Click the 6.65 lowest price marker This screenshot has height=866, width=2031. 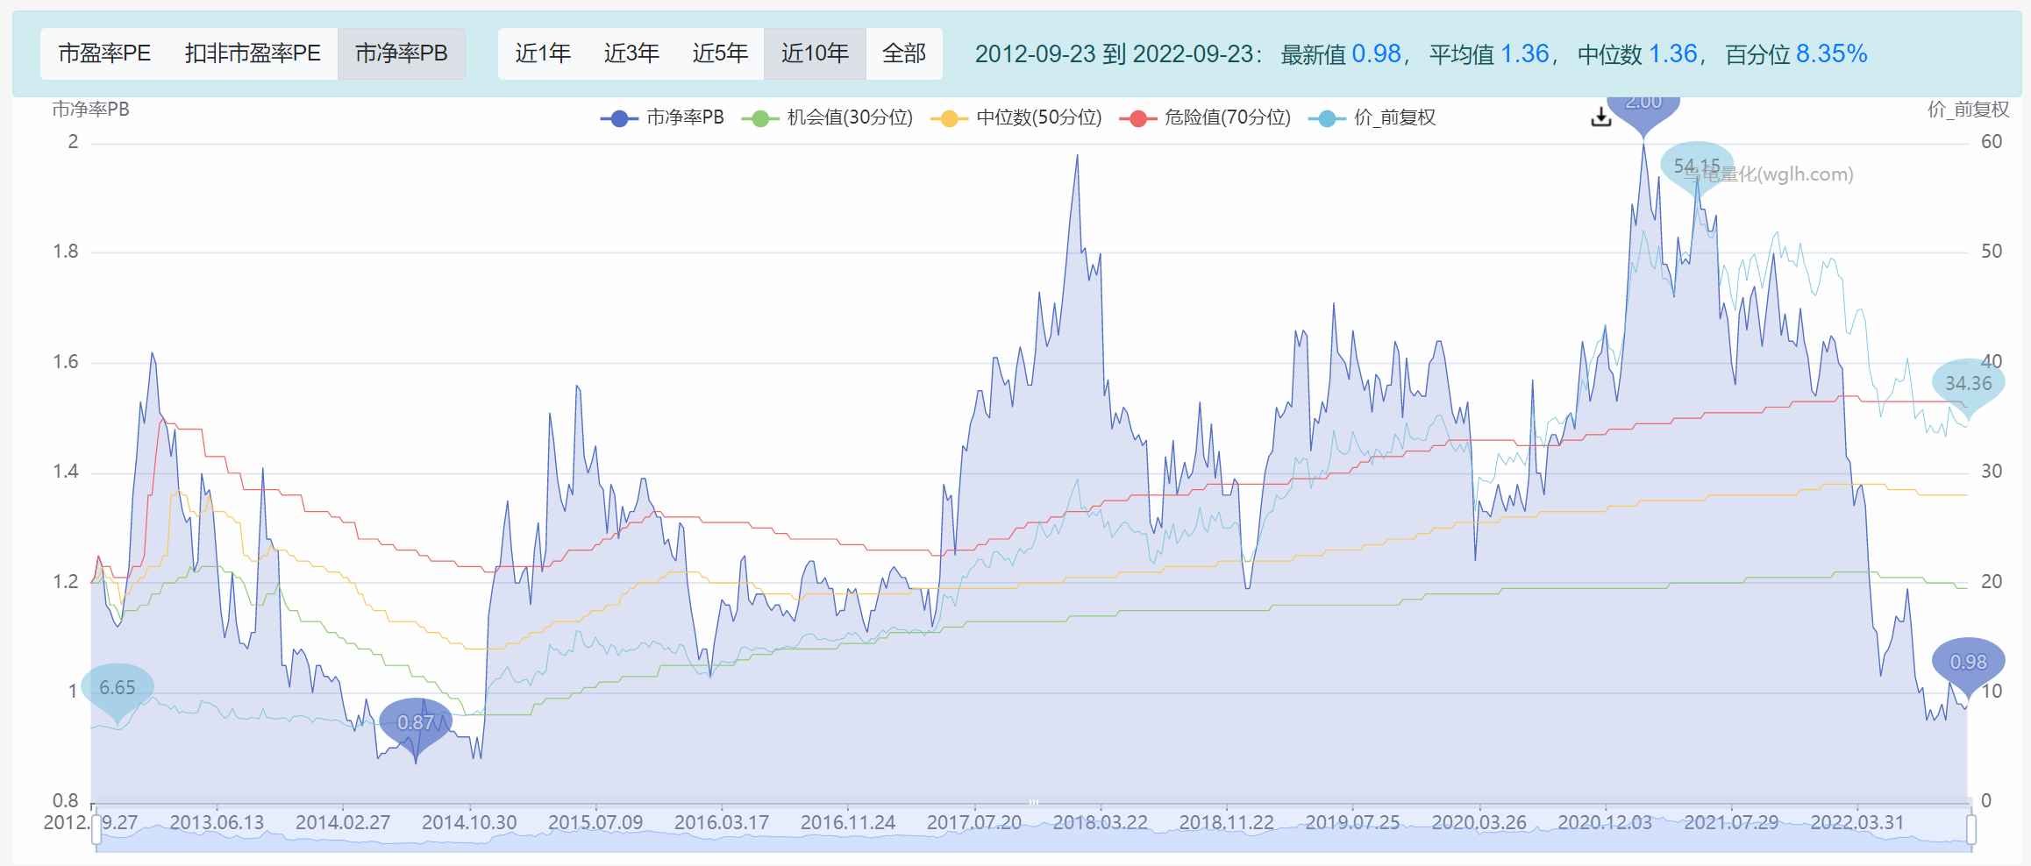[x=118, y=689]
